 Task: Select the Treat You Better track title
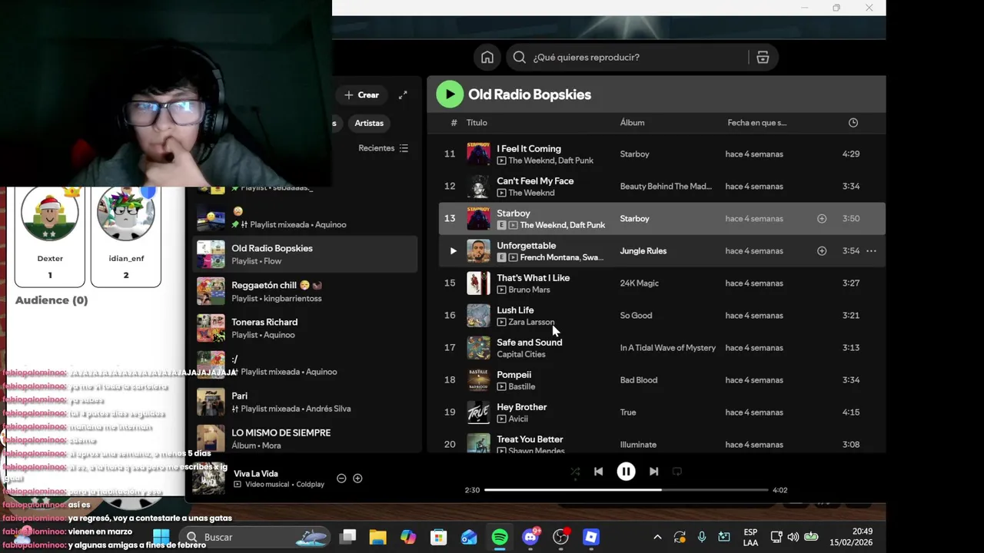click(530, 439)
